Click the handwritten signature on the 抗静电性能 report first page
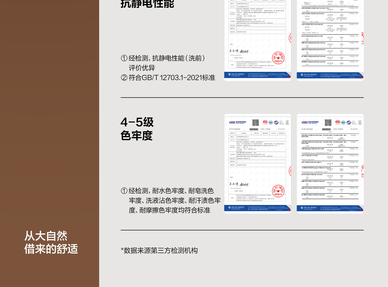This screenshot has width=388, height=287. point(239,51)
